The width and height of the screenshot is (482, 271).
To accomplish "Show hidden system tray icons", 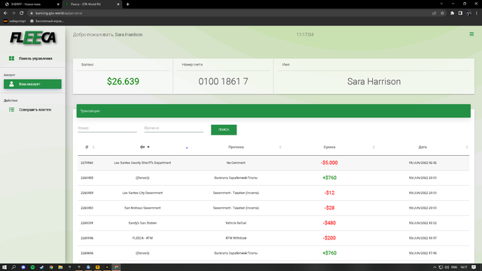I will [x=435, y=267].
